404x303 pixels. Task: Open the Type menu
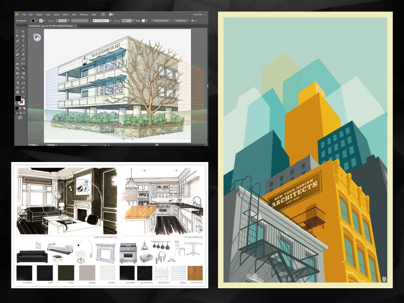pyautogui.click(x=48, y=14)
